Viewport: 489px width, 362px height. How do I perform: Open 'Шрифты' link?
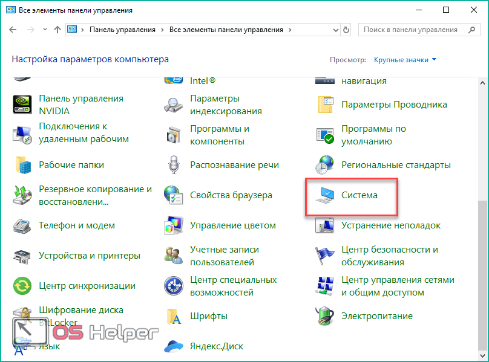pyautogui.click(x=209, y=316)
